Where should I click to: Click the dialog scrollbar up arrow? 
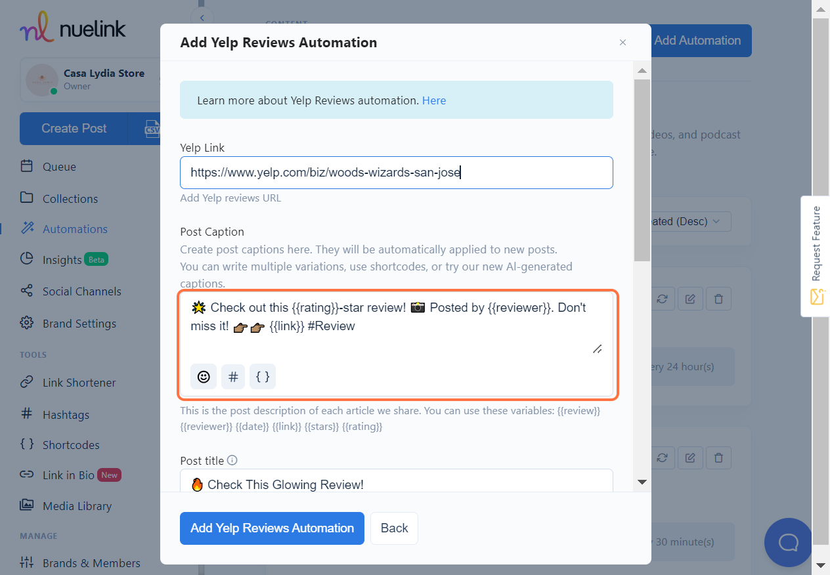[642, 70]
